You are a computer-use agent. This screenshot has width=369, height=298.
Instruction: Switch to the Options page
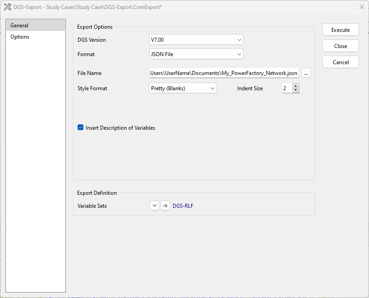coord(20,37)
